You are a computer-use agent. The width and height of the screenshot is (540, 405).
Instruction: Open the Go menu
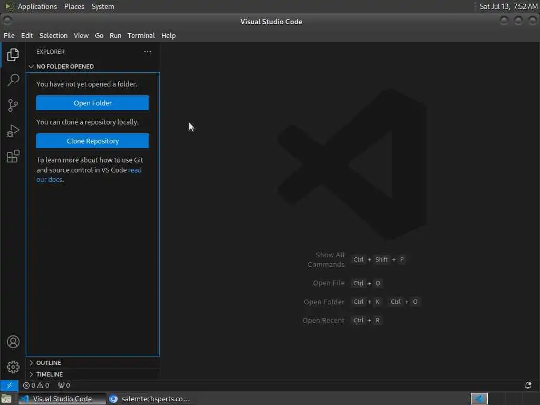coord(99,35)
